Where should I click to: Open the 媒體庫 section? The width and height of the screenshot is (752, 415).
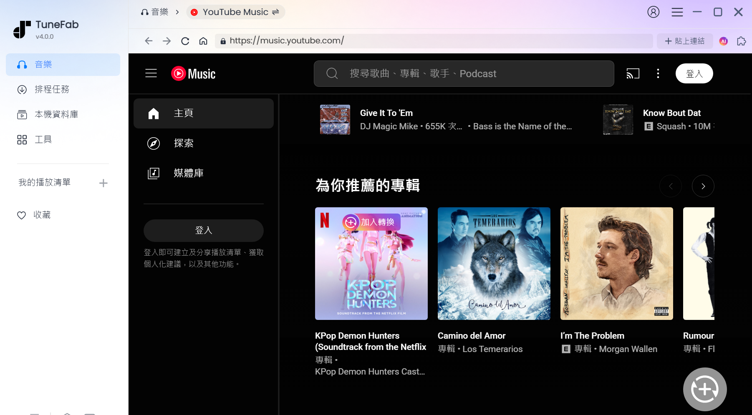pos(189,173)
